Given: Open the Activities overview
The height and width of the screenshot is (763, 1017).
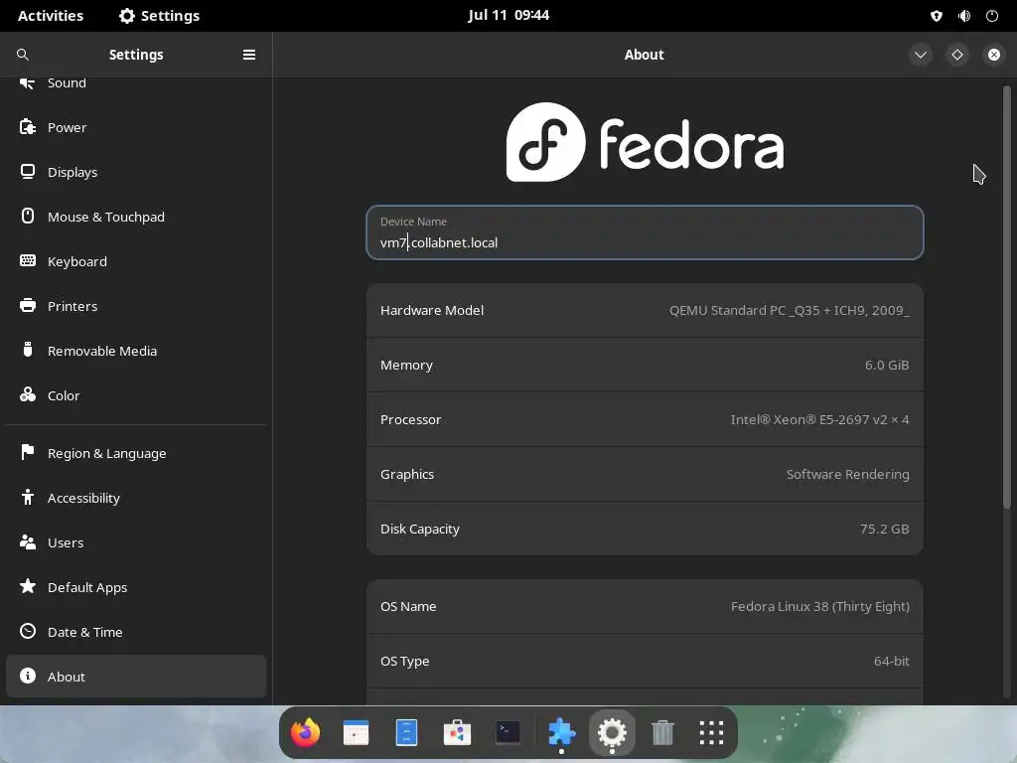Looking at the screenshot, I should 51,16.
